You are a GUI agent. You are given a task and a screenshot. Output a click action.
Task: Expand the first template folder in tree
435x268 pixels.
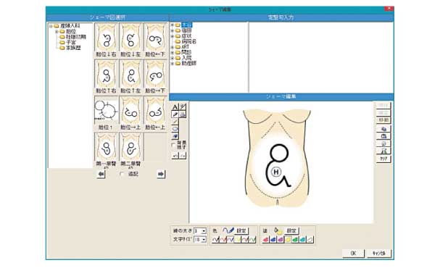pos(173,25)
